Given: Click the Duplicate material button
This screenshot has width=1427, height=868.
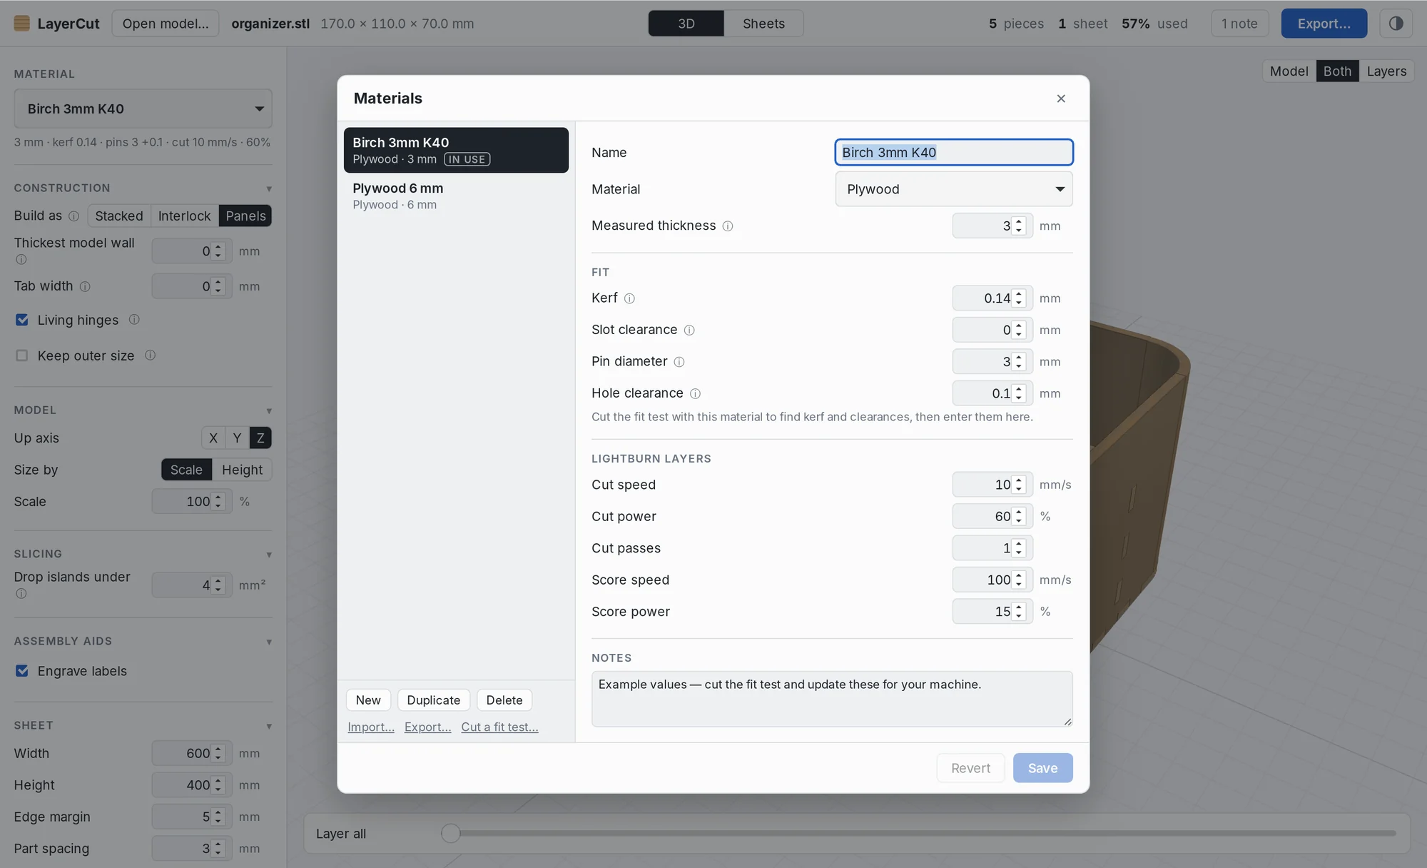Looking at the screenshot, I should [433, 700].
